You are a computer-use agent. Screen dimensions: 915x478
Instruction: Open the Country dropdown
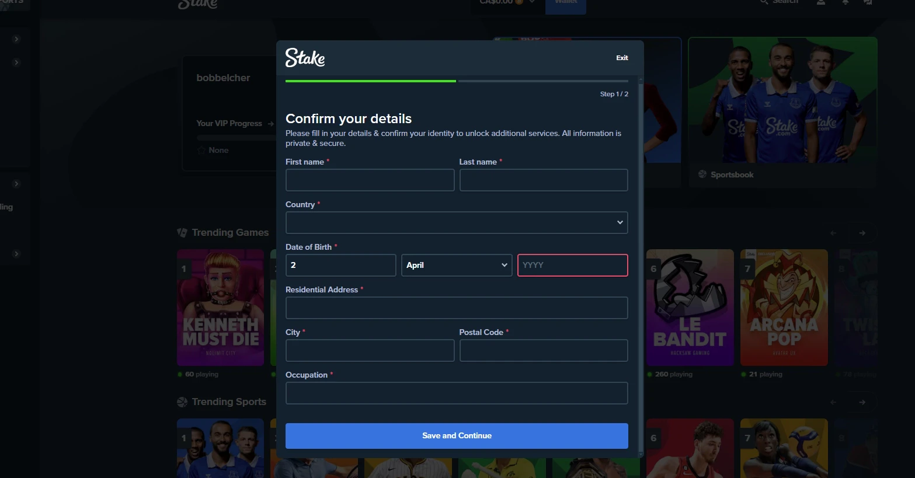coord(457,222)
